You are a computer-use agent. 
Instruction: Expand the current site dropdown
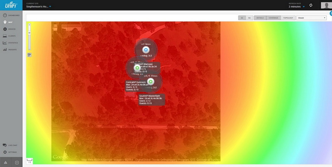[x=50, y=7]
